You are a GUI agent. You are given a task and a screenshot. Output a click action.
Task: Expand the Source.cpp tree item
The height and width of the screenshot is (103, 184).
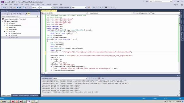[6, 35]
